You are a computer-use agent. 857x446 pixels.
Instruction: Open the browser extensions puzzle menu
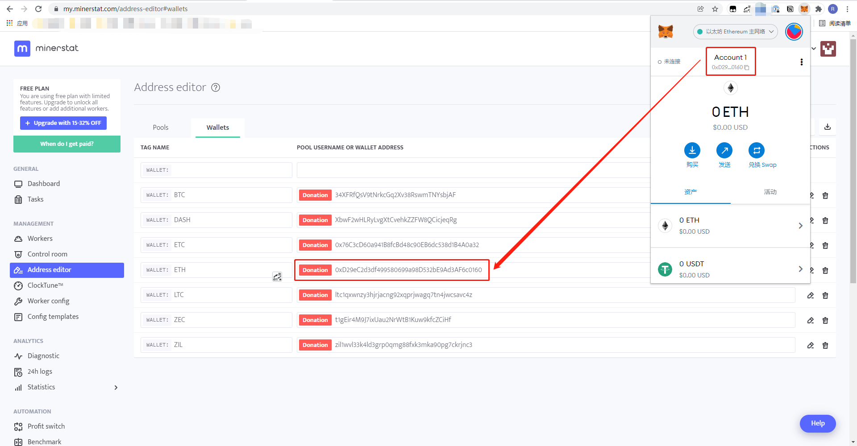(x=819, y=9)
